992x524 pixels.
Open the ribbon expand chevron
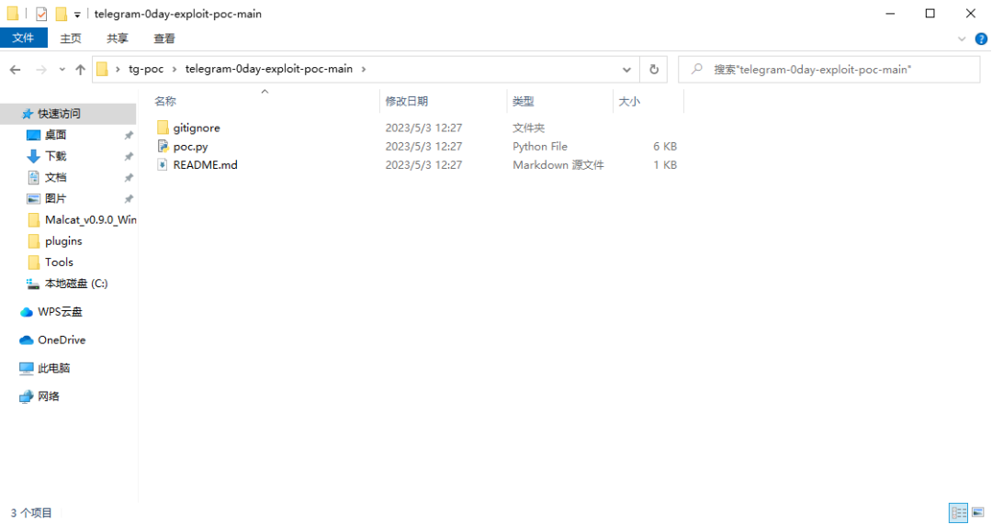coord(962,39)
